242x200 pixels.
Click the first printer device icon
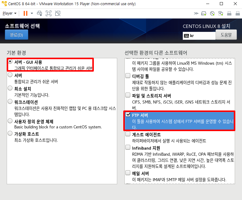tap(229, 13)
